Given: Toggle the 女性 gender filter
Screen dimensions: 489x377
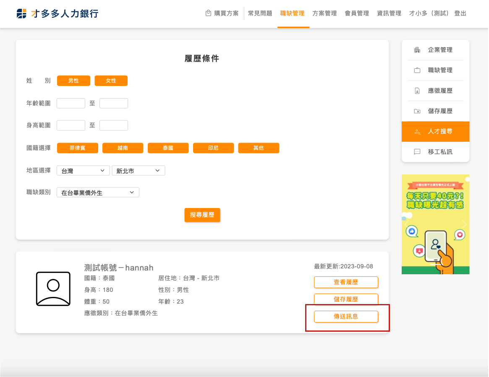Looking at the screenshot, I should tap(111, 81).
